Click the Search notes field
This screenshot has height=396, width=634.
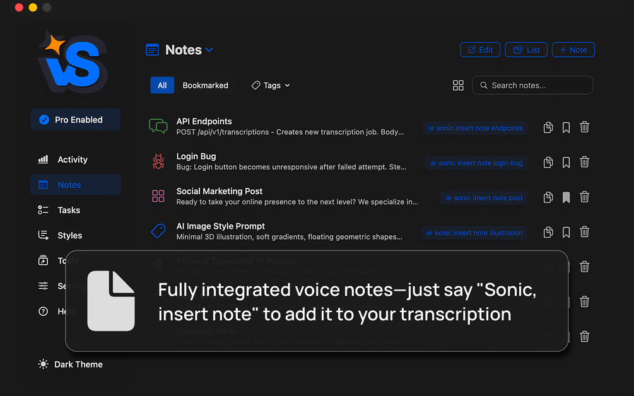(532, 85)
